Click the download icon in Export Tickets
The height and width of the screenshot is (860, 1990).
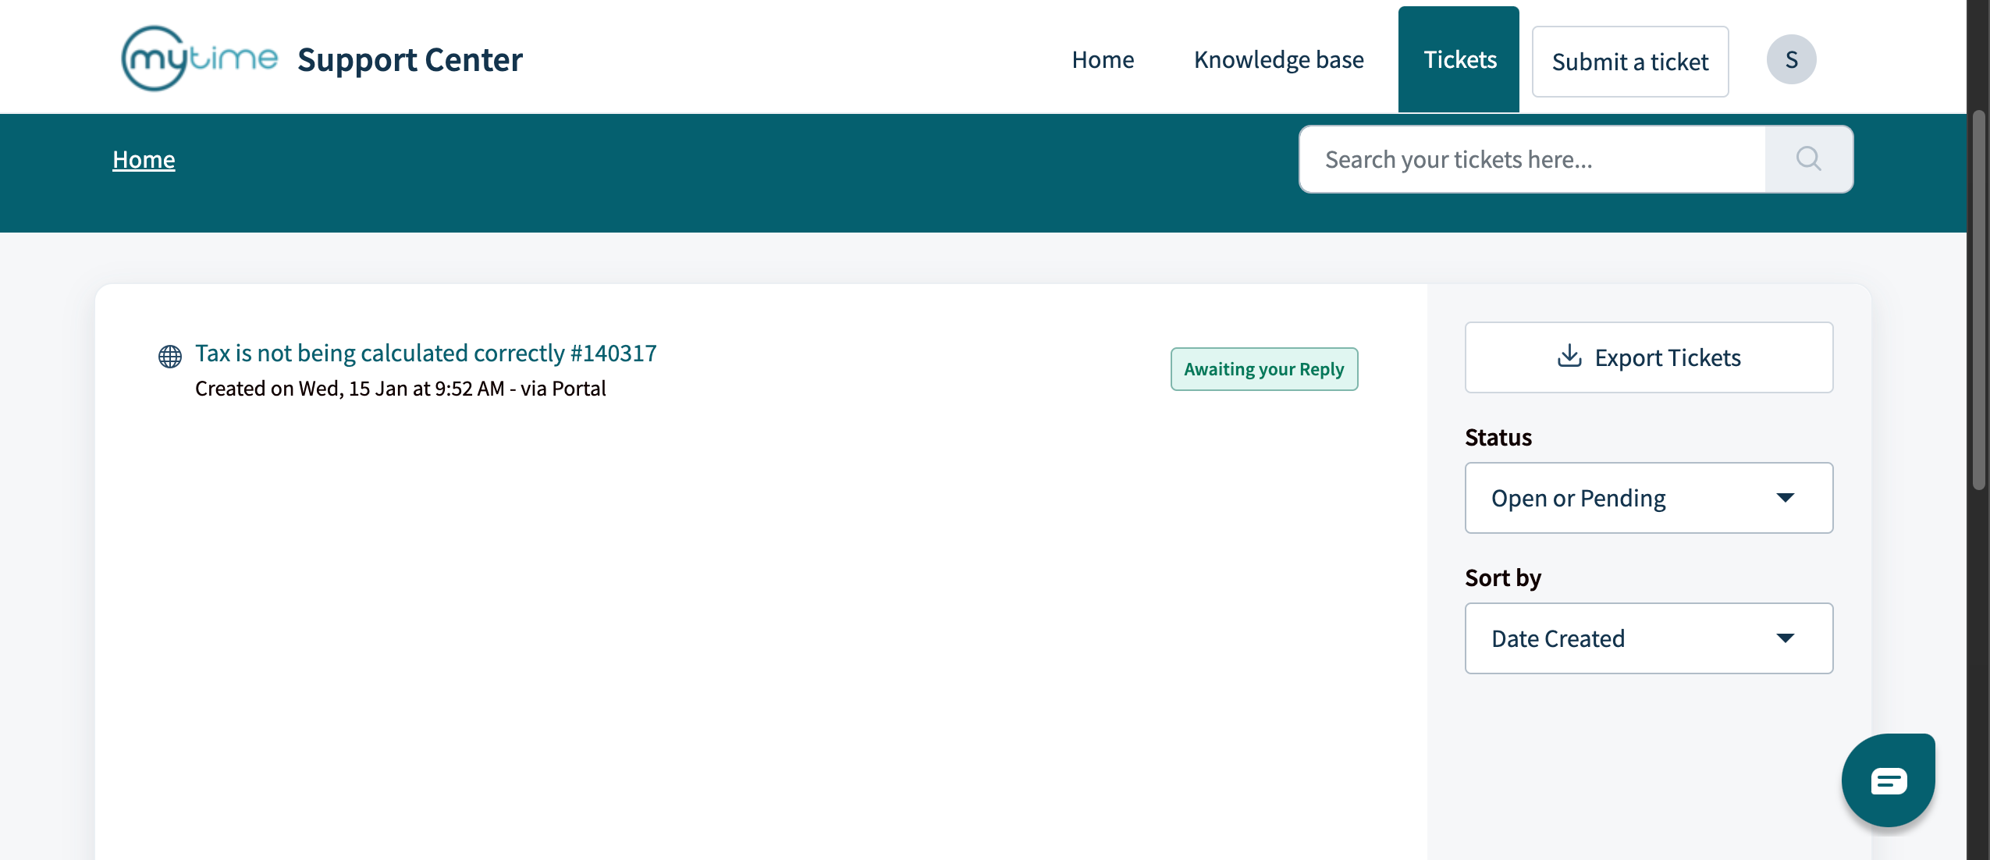click(x=1569, y=357)
